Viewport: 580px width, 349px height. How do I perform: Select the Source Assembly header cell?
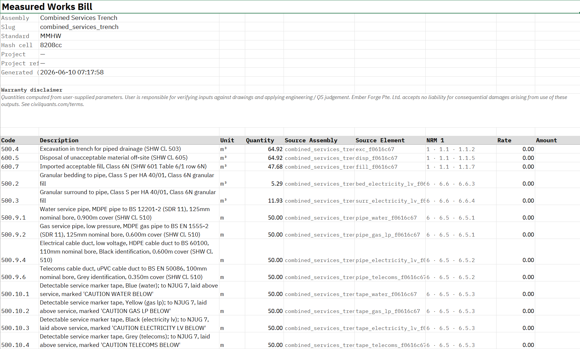(x=319, y=140)
